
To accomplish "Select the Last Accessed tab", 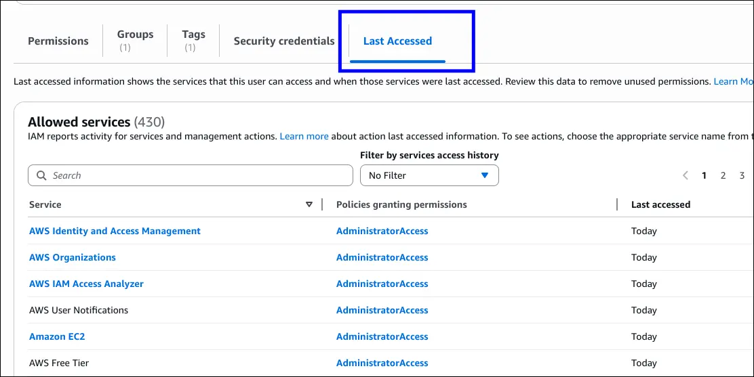I will point(397,41).
